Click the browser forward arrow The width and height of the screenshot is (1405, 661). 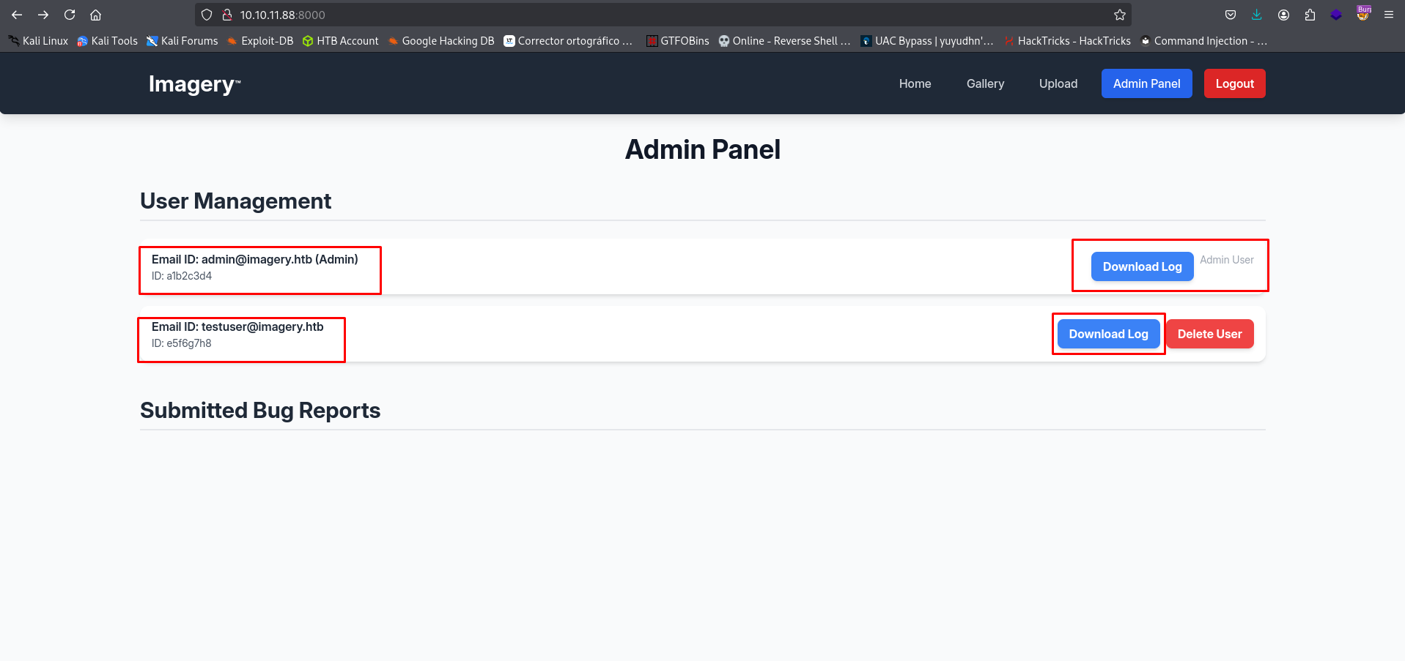pyautogui.click(x=43, y=15)
